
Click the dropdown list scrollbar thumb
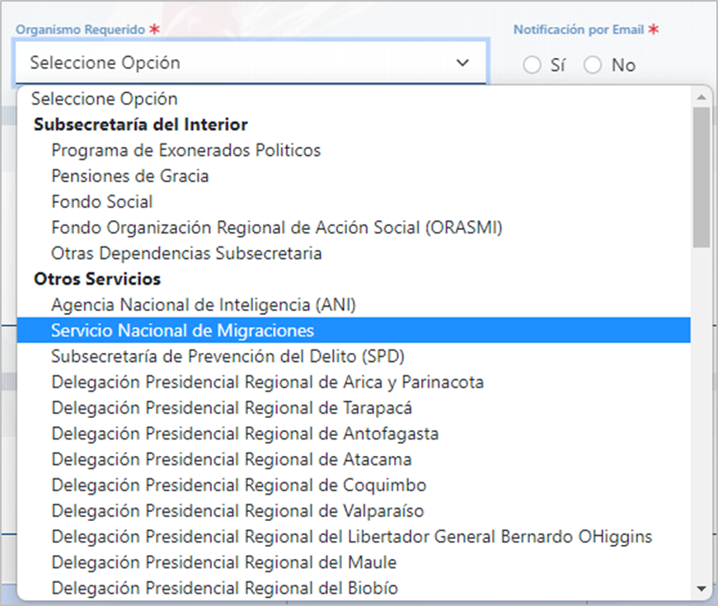[702, 178]
